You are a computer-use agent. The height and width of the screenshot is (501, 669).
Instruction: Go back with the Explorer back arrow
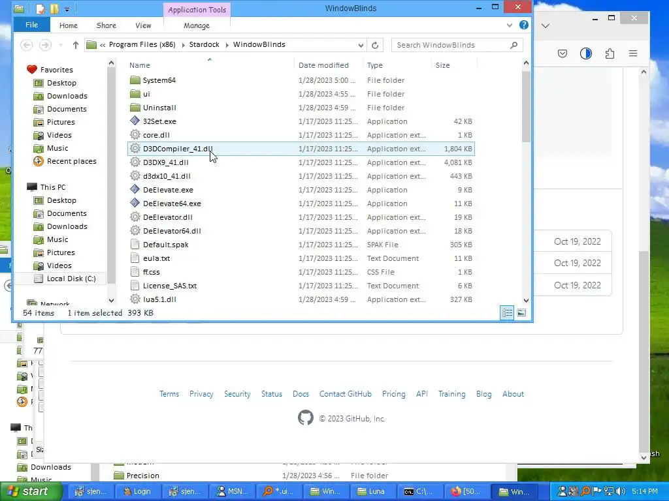coord(26,45)
